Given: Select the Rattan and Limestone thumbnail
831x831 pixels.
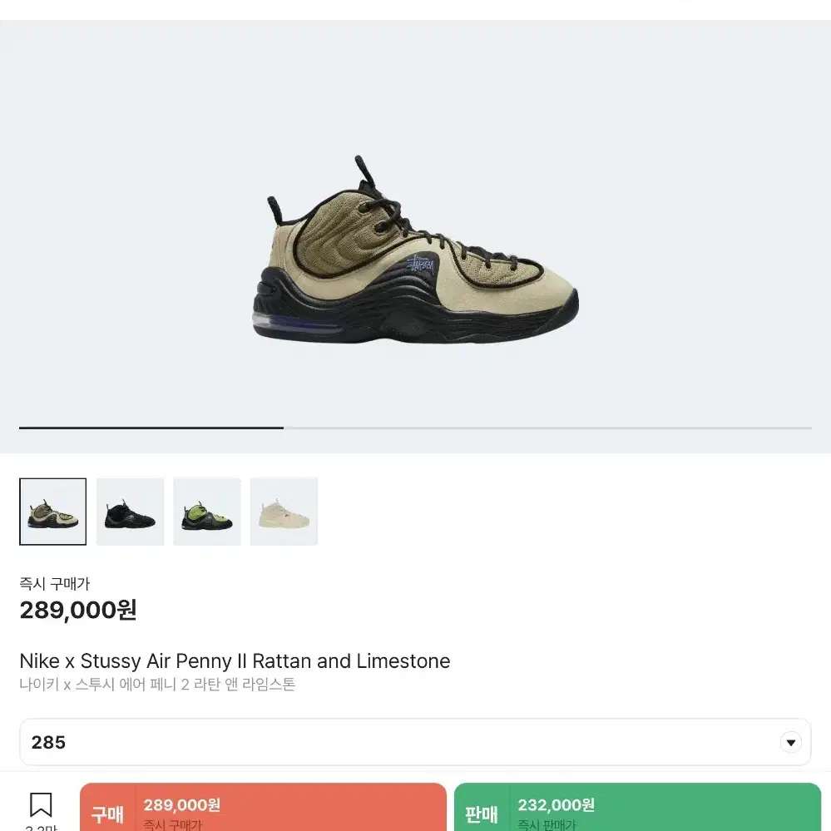Looking at the screenshot, I should coord(53,512).
